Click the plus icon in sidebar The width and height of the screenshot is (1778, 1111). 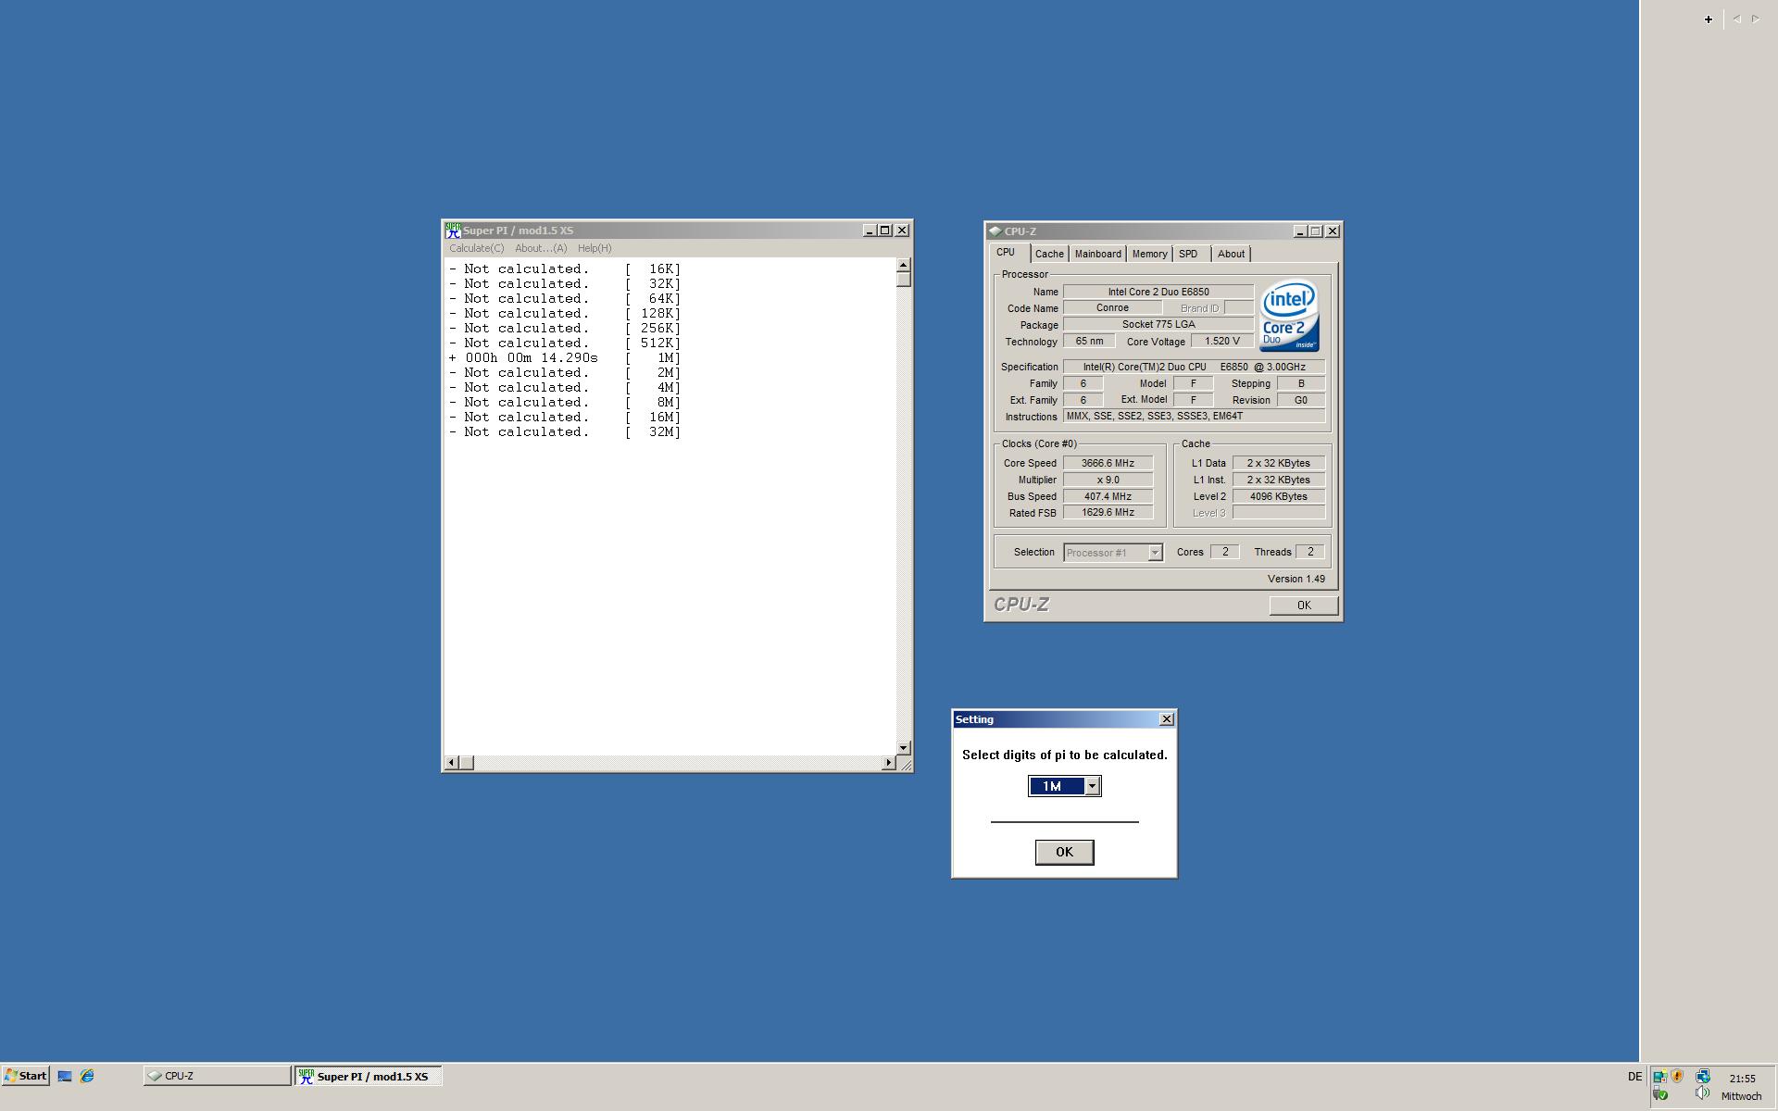[1709, 19]
